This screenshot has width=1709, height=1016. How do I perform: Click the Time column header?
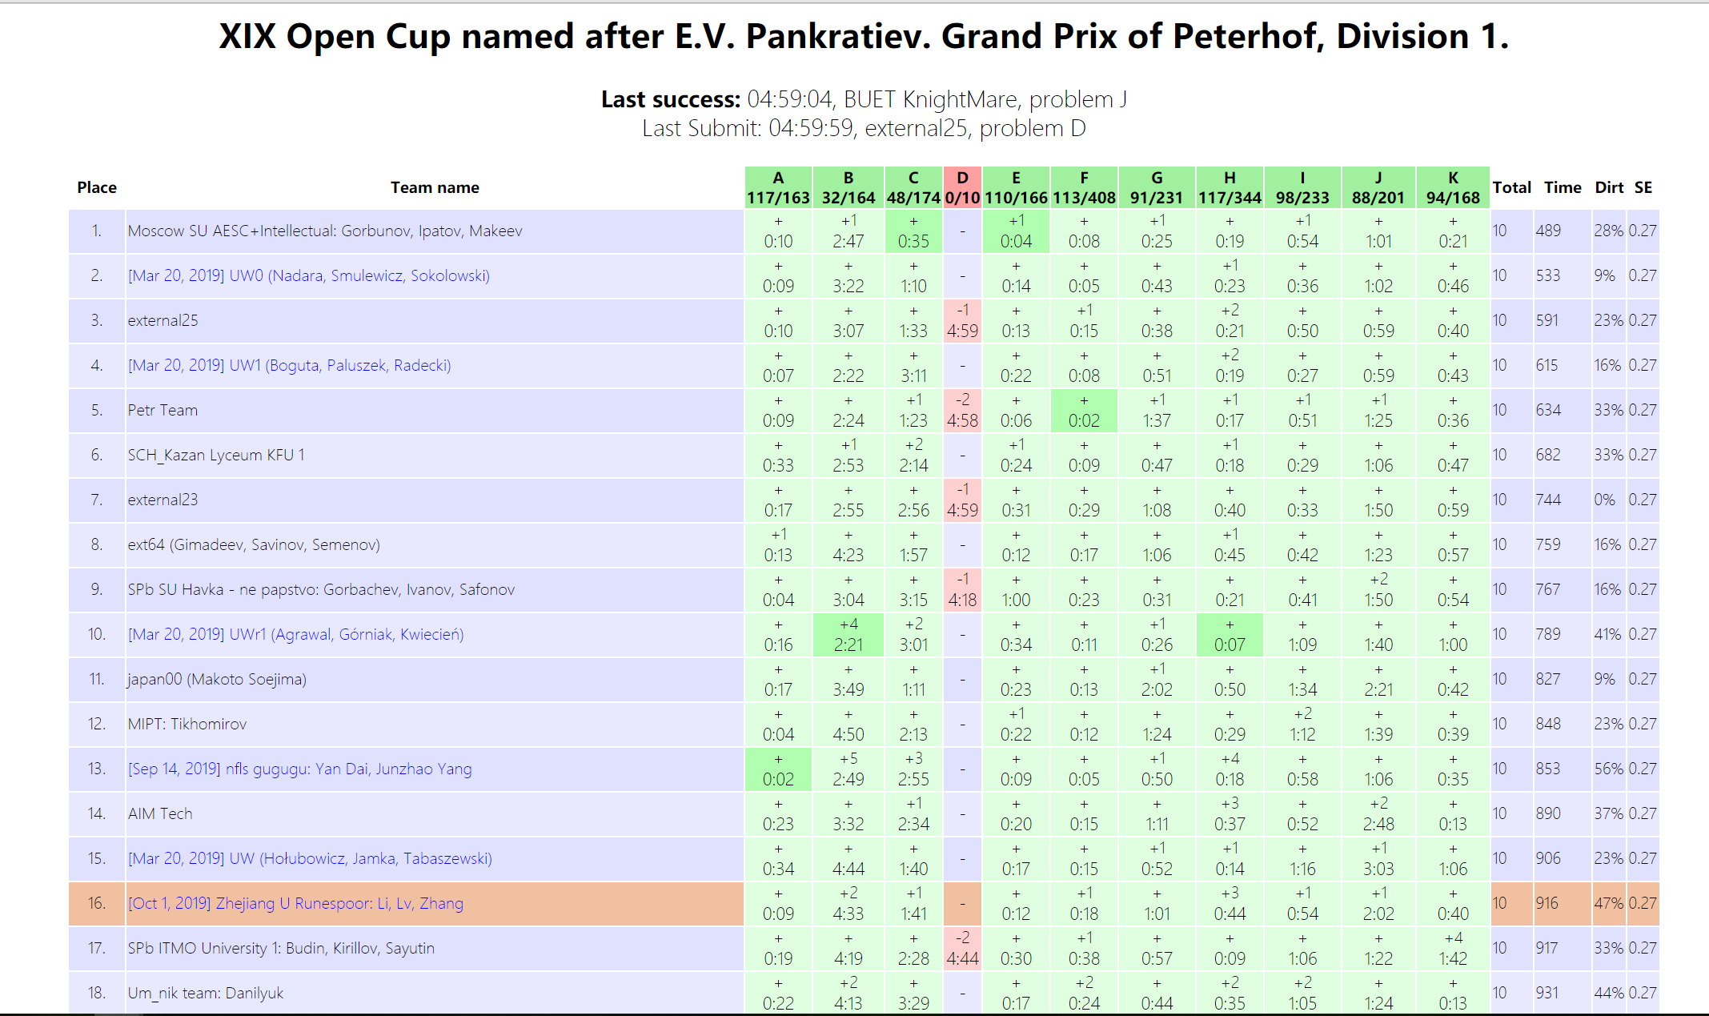click(x=1563, y=187)
